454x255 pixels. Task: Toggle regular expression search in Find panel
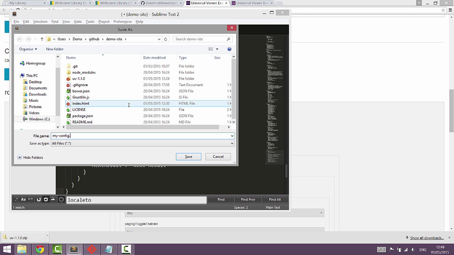point(16,199)
